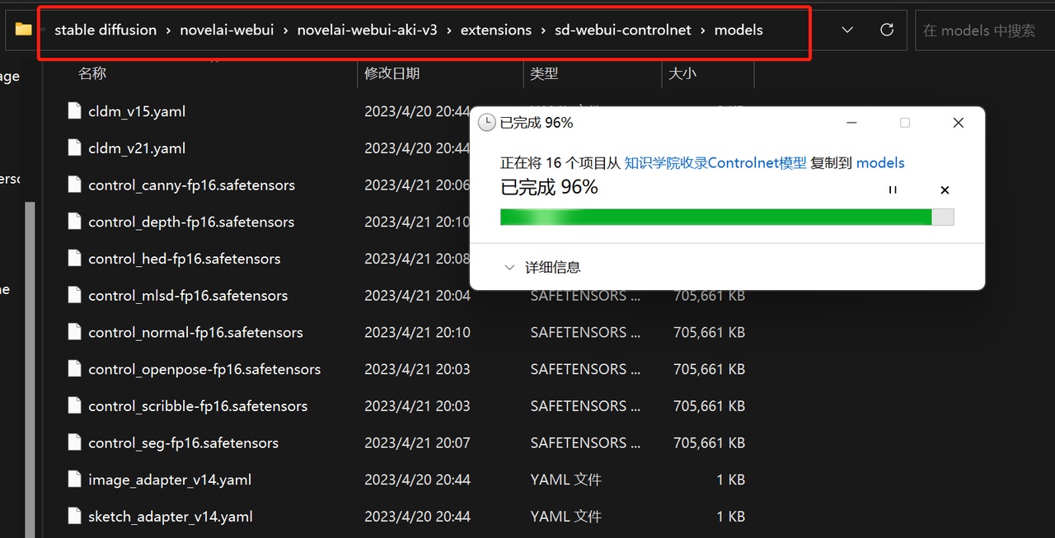1055x538 pixels.
Task: Expand the chevron after extensions
Action: (x=543, y=30)
